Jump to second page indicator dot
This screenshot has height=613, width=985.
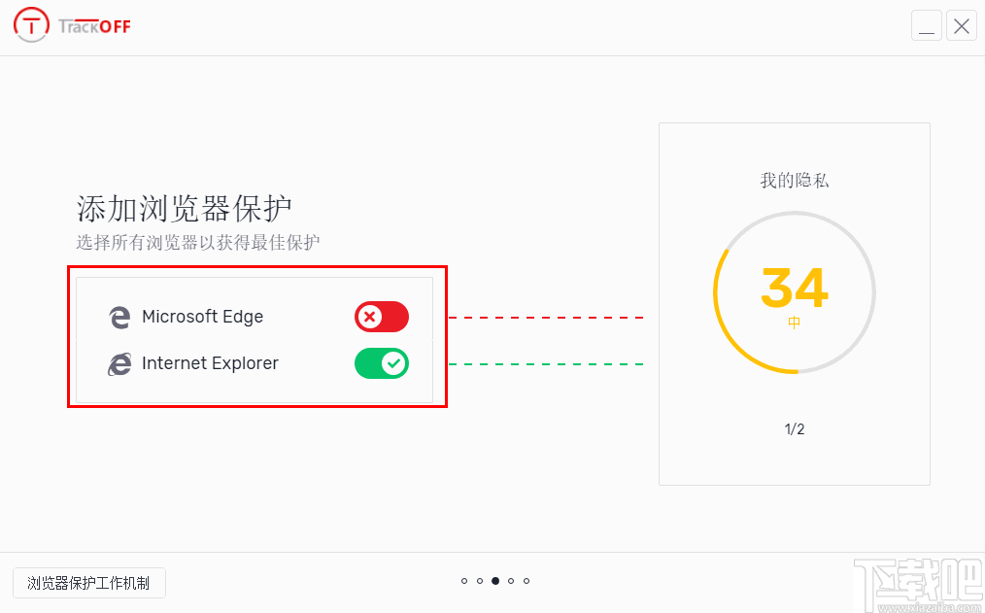tap(480, 581)
